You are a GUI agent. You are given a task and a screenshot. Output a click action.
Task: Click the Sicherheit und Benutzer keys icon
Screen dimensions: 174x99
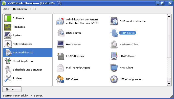[8, 70]
